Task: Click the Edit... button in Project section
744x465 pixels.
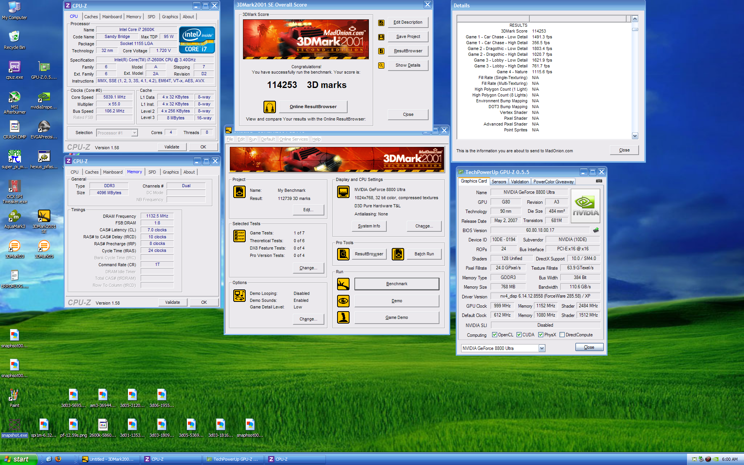Action: 308,210
